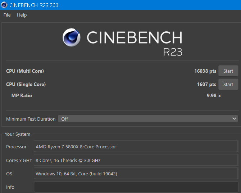The width and height of the screenshot is (241, 193).
Task: Click the Info label
Action: coord(10,187)
